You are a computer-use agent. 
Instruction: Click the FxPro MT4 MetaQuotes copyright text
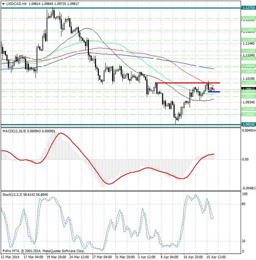pos(44,251)
